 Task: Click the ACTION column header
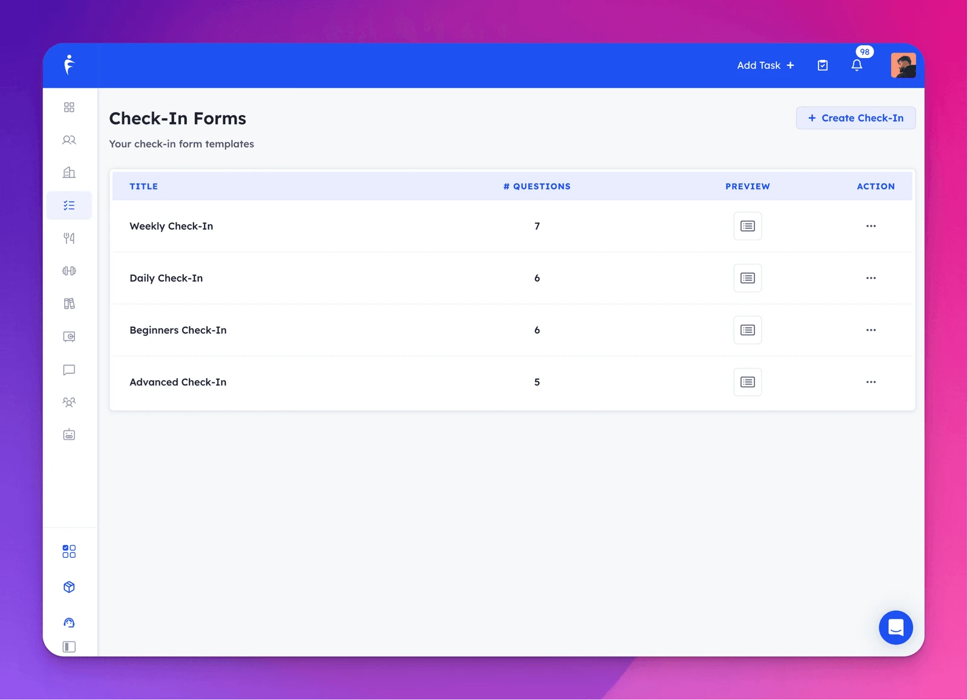coord(876,186)
